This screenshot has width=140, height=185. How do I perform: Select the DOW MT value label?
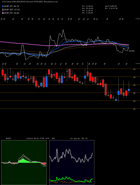pyautogui.click(x=12, y=10)
